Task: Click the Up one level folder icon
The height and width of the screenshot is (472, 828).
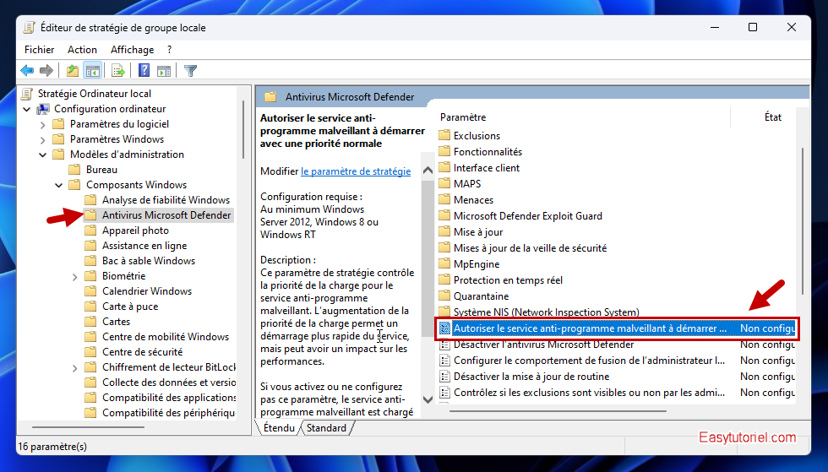Action: point(73,70)
